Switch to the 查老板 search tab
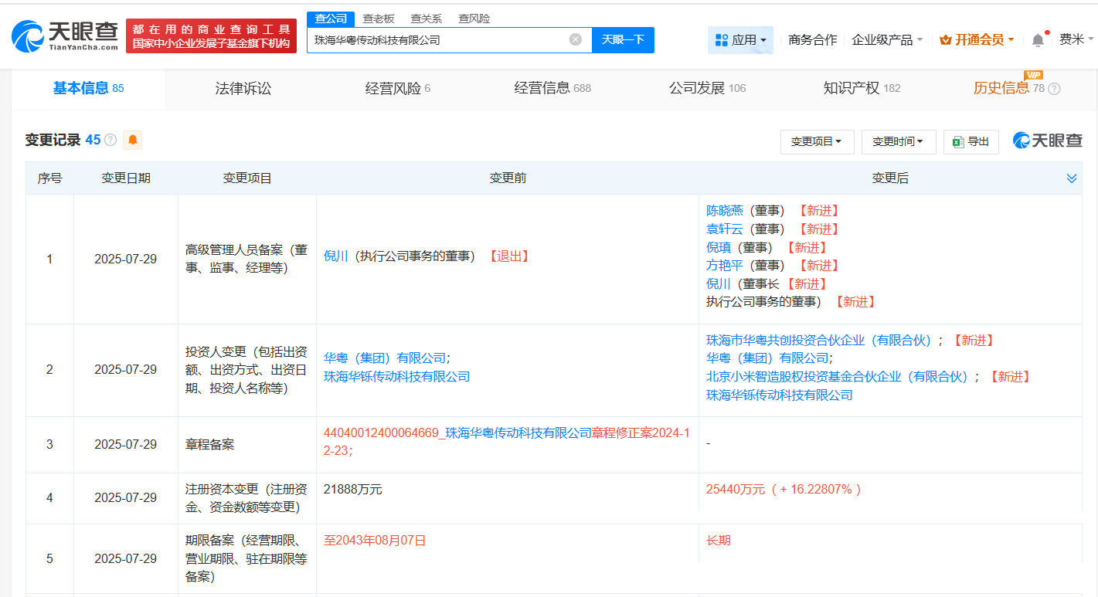This screenshot has height=597, width=1098. point(379,18)
